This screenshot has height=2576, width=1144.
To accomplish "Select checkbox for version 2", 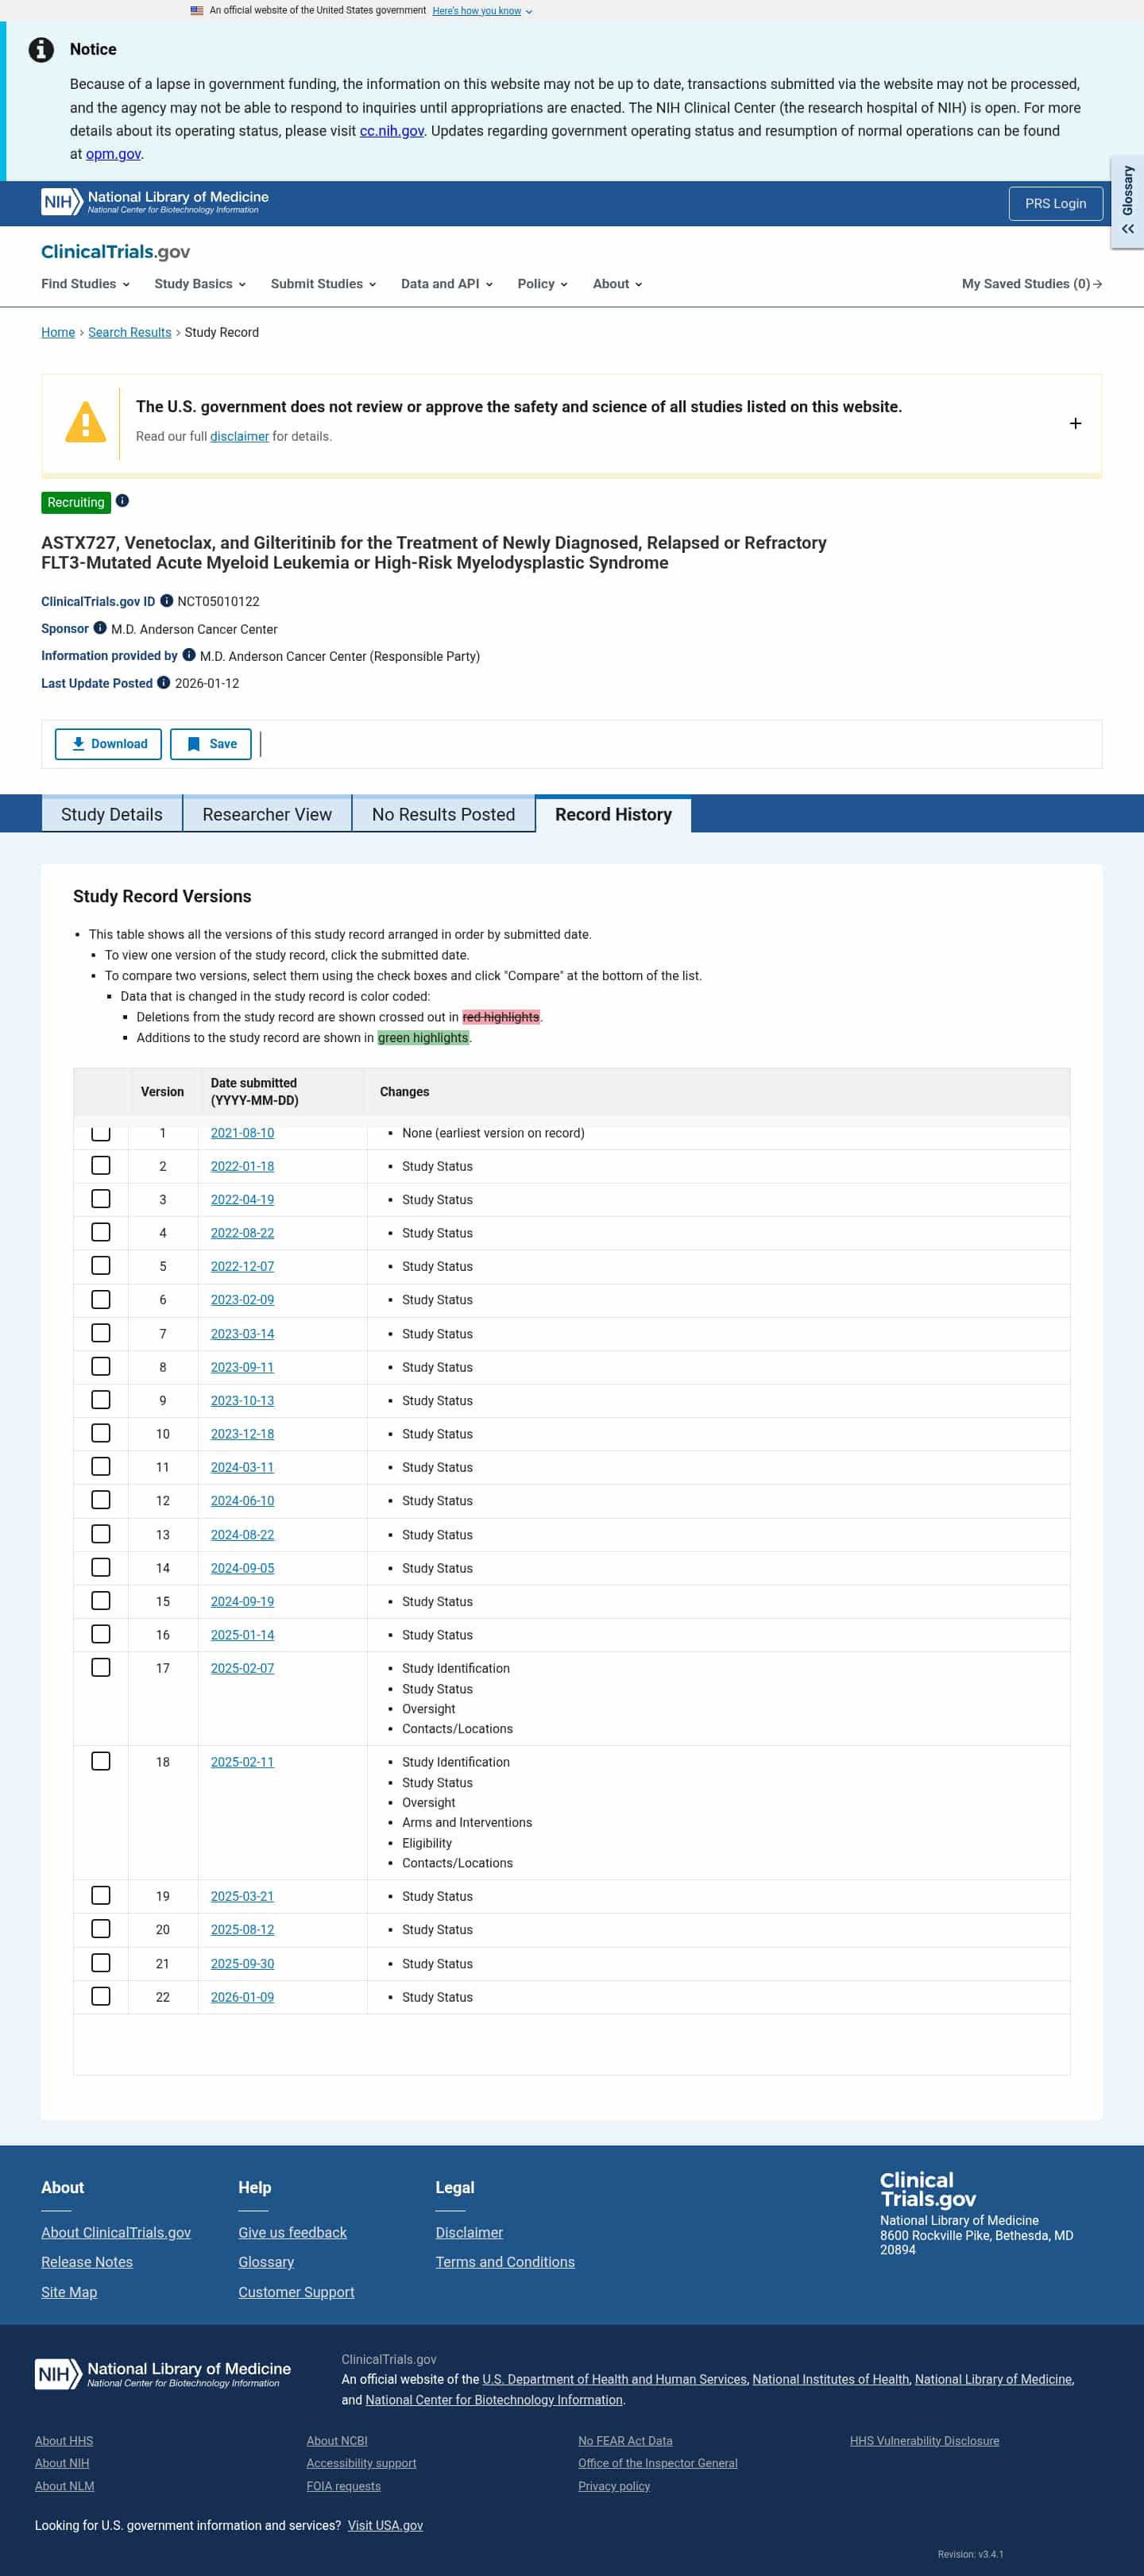I will 101,1166.
